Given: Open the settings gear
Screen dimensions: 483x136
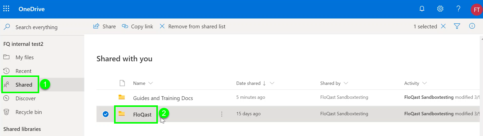Looking at the screenshot, I should 440,9.
